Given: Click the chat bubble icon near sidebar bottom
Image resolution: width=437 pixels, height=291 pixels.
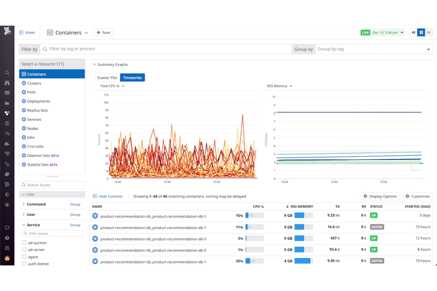Looking at the screenshot, I should pyautogui.click(x=7, y=228).
